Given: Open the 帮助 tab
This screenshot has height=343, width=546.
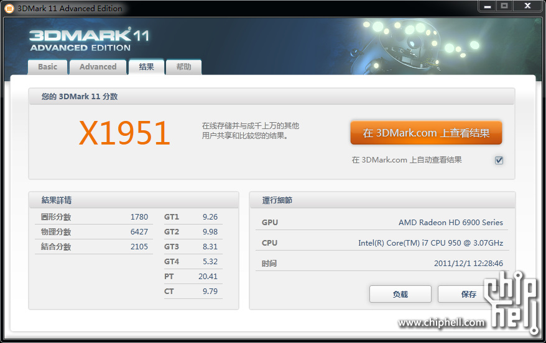Looking at the screenshot, I should (x=183, y=66).
